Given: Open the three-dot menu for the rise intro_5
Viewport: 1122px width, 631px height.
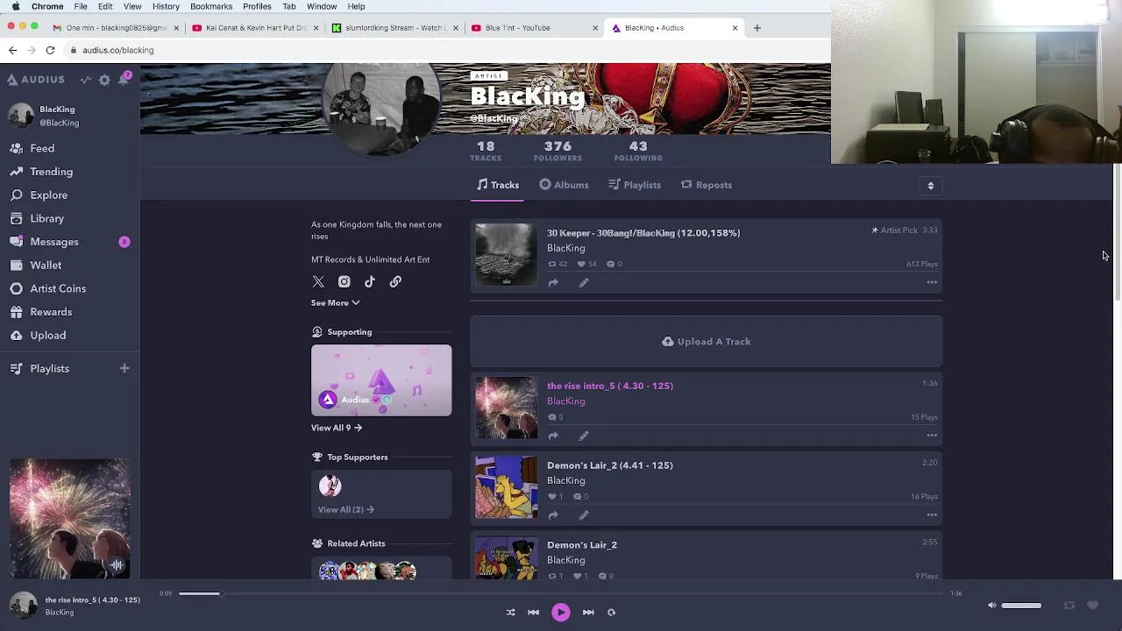Looking at the screenshot, I should [932, 436].
